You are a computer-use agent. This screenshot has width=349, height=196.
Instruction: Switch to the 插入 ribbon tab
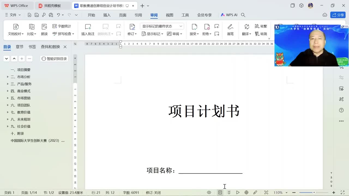pos(107,15)
